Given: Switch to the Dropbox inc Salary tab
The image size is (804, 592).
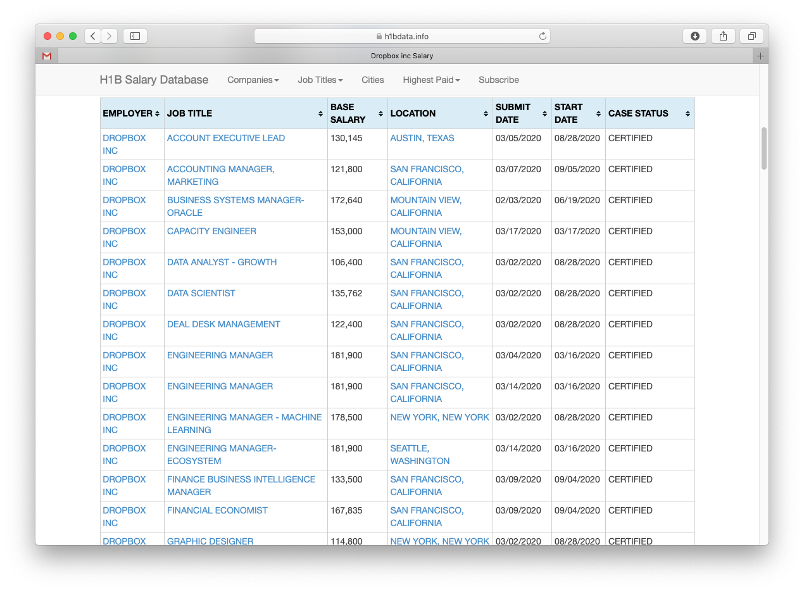Looking at the screenshot, I should click(x=402, y=56).
